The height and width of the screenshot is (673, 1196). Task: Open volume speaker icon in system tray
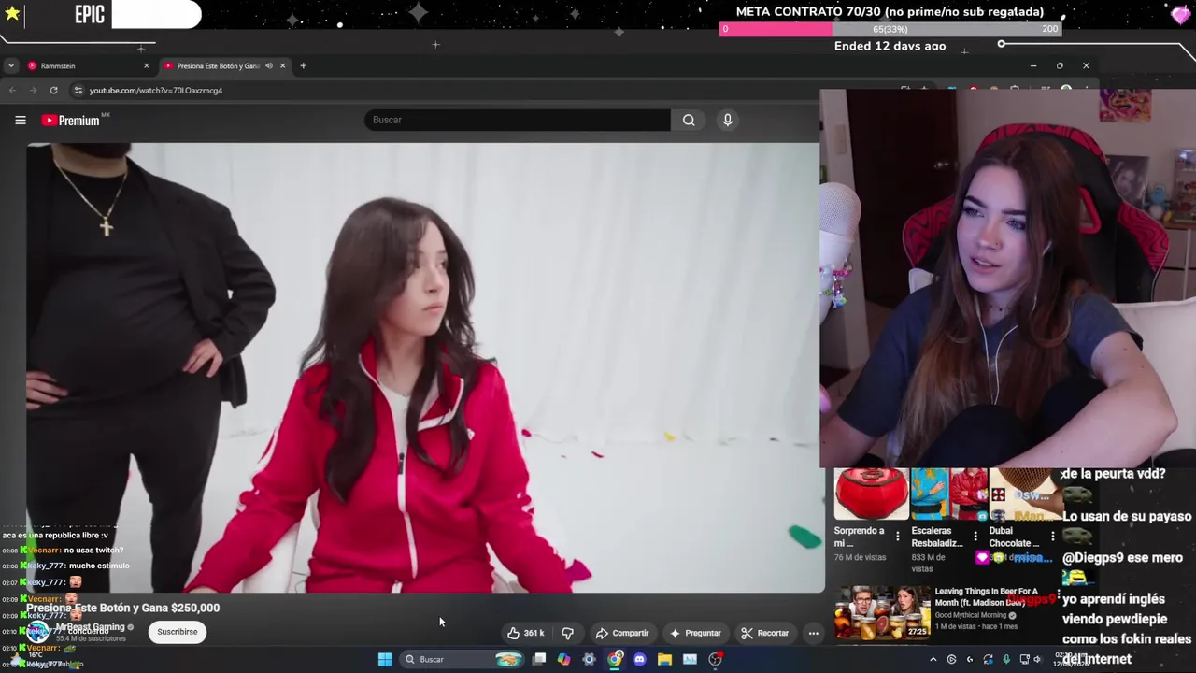click(1037, 659)
